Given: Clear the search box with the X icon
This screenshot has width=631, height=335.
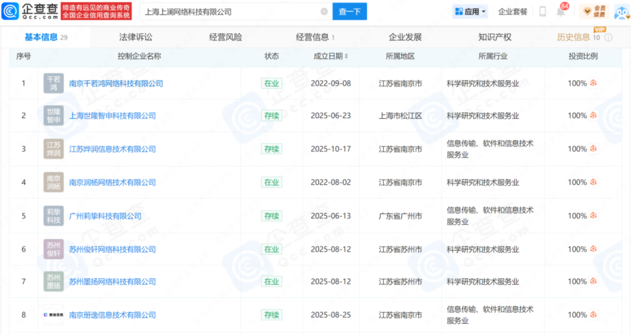Looking at the screenshot, I should 324,12.
